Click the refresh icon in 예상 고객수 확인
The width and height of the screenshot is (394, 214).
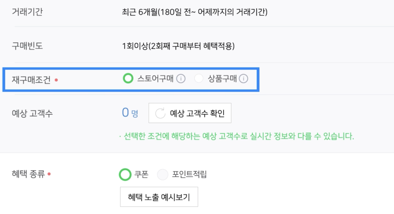[x=161, y=113]
